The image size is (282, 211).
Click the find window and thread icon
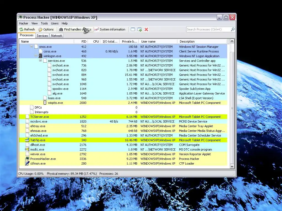coord(140,29)
